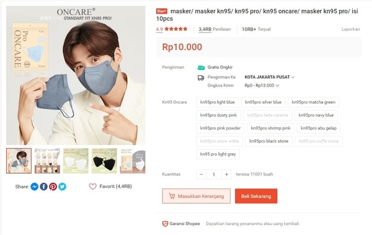372x235 pixels.
Task: View the mask color chart thumbnail
Action: [x=47, y=161]
